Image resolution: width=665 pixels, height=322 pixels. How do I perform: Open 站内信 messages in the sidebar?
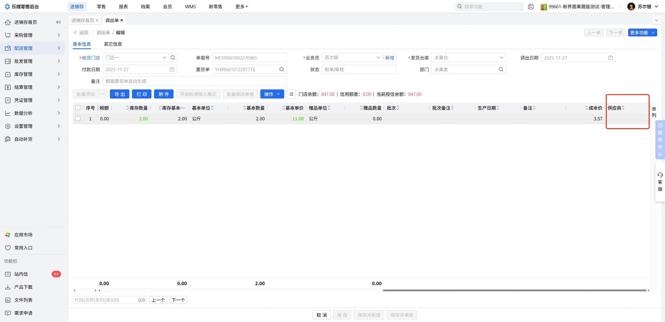[21, 274]
